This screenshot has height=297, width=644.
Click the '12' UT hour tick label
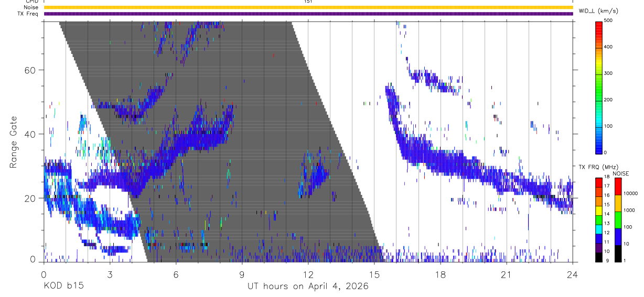(308, 274)
